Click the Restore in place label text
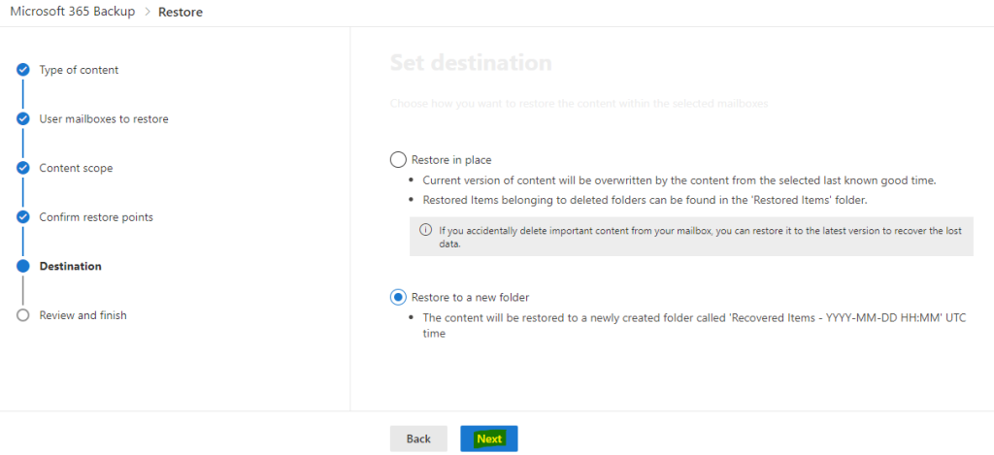The image size is (994, 455). [x=451, y=160]
